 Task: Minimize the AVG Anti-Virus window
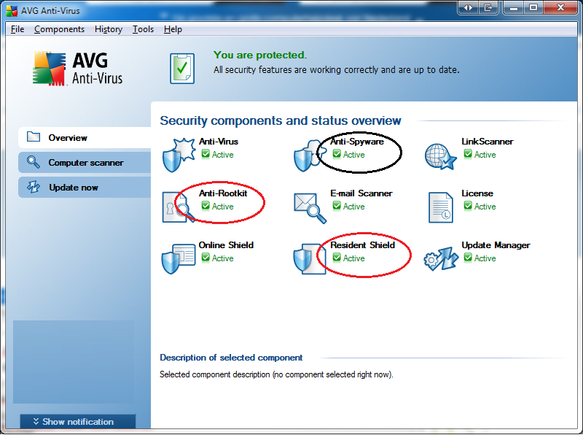(514, 7)
